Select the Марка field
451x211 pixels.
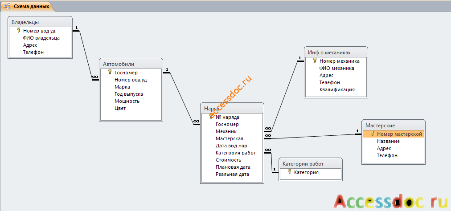pos(131,87)
